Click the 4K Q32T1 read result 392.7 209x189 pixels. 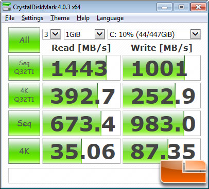(x=81, y=96)
